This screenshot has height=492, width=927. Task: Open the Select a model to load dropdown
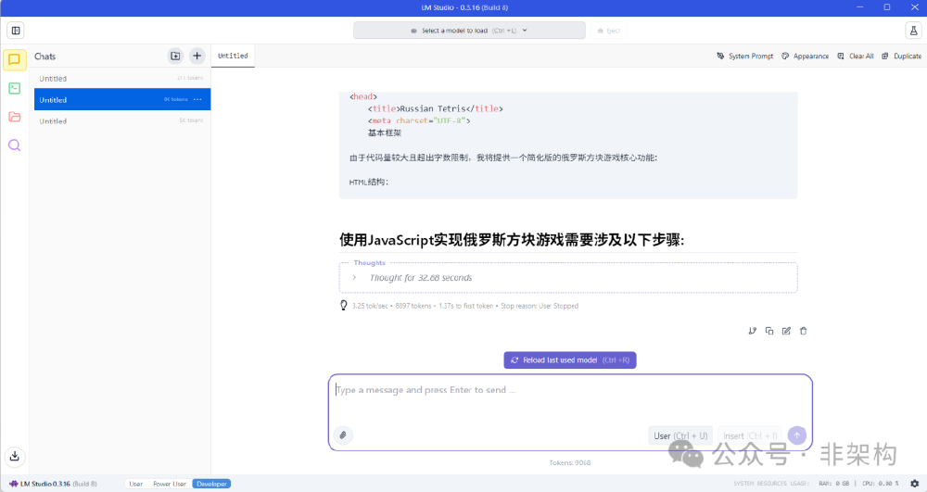[x=469, y=31]
